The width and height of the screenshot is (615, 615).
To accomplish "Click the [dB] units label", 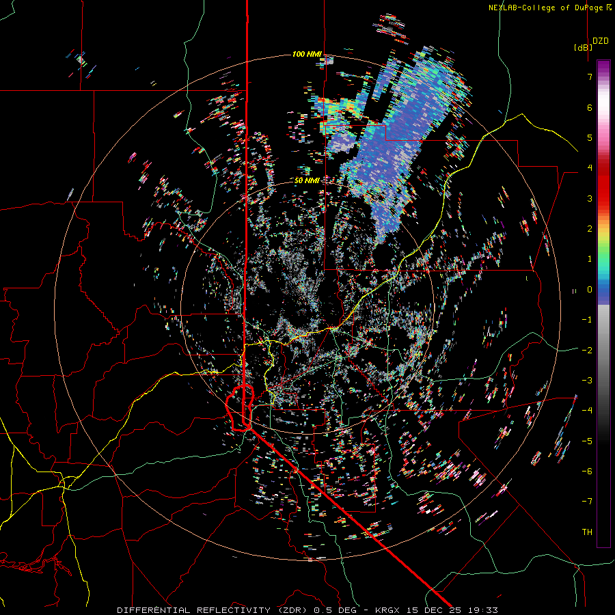I will click(x=584, y=47).
